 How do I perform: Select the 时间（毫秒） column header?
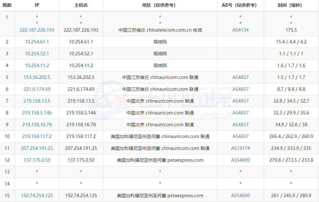point(291,5)
